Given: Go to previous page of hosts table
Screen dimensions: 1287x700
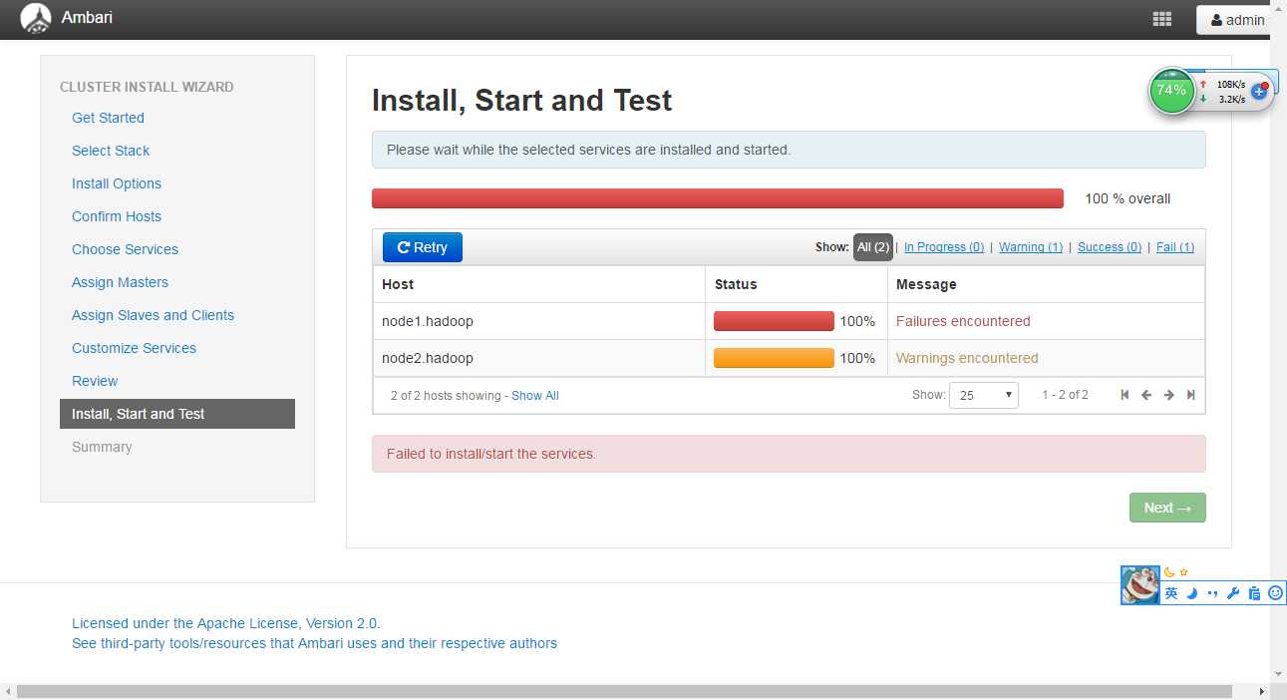Looking at the screenshot, I should 1146,395.
